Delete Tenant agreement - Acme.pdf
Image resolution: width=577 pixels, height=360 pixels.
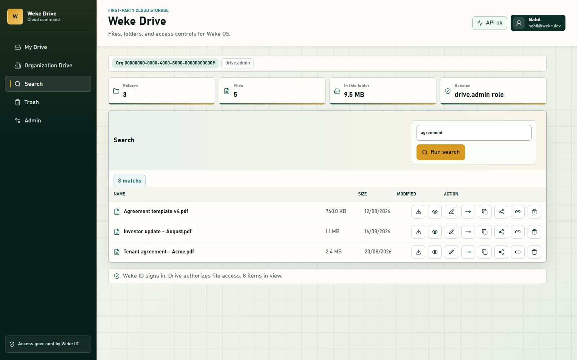tap(534, 252)
